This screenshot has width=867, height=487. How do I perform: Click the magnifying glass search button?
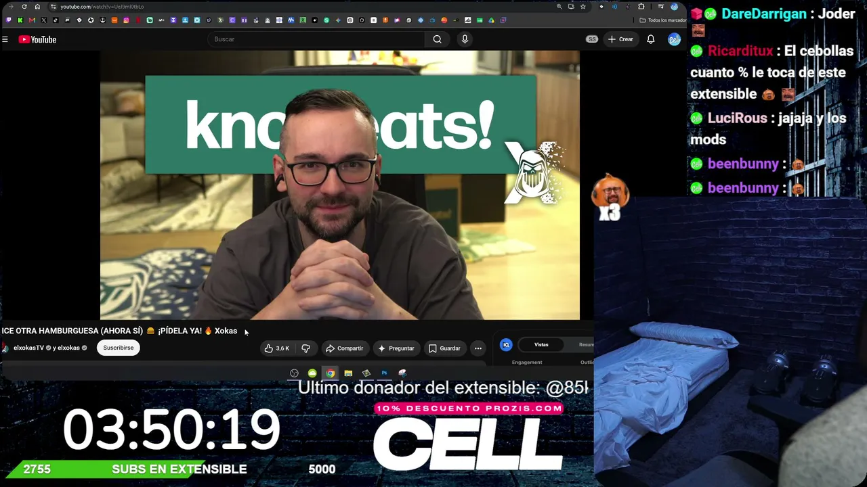pos(438,39)
